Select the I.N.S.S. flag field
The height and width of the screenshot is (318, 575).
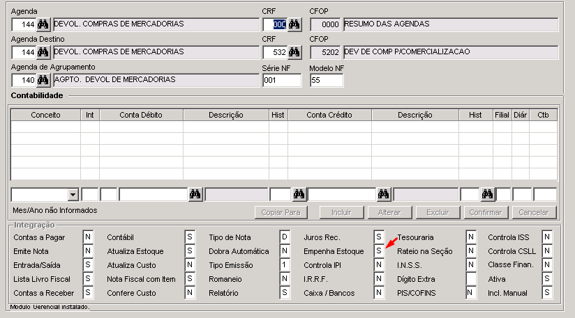click(x=471, y=264)
